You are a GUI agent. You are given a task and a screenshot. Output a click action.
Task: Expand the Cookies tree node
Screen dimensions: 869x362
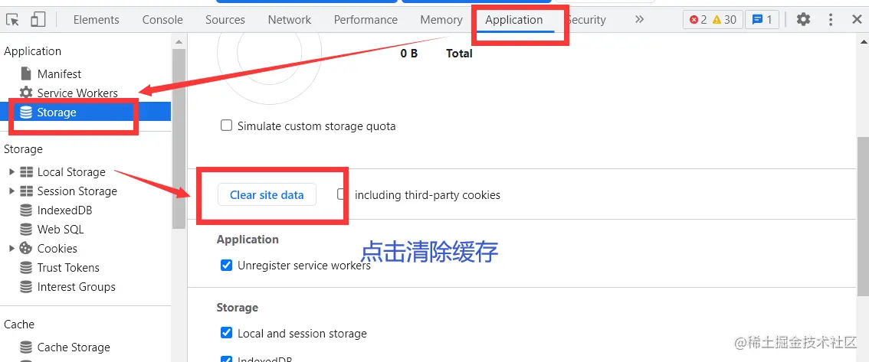[11, 249]
